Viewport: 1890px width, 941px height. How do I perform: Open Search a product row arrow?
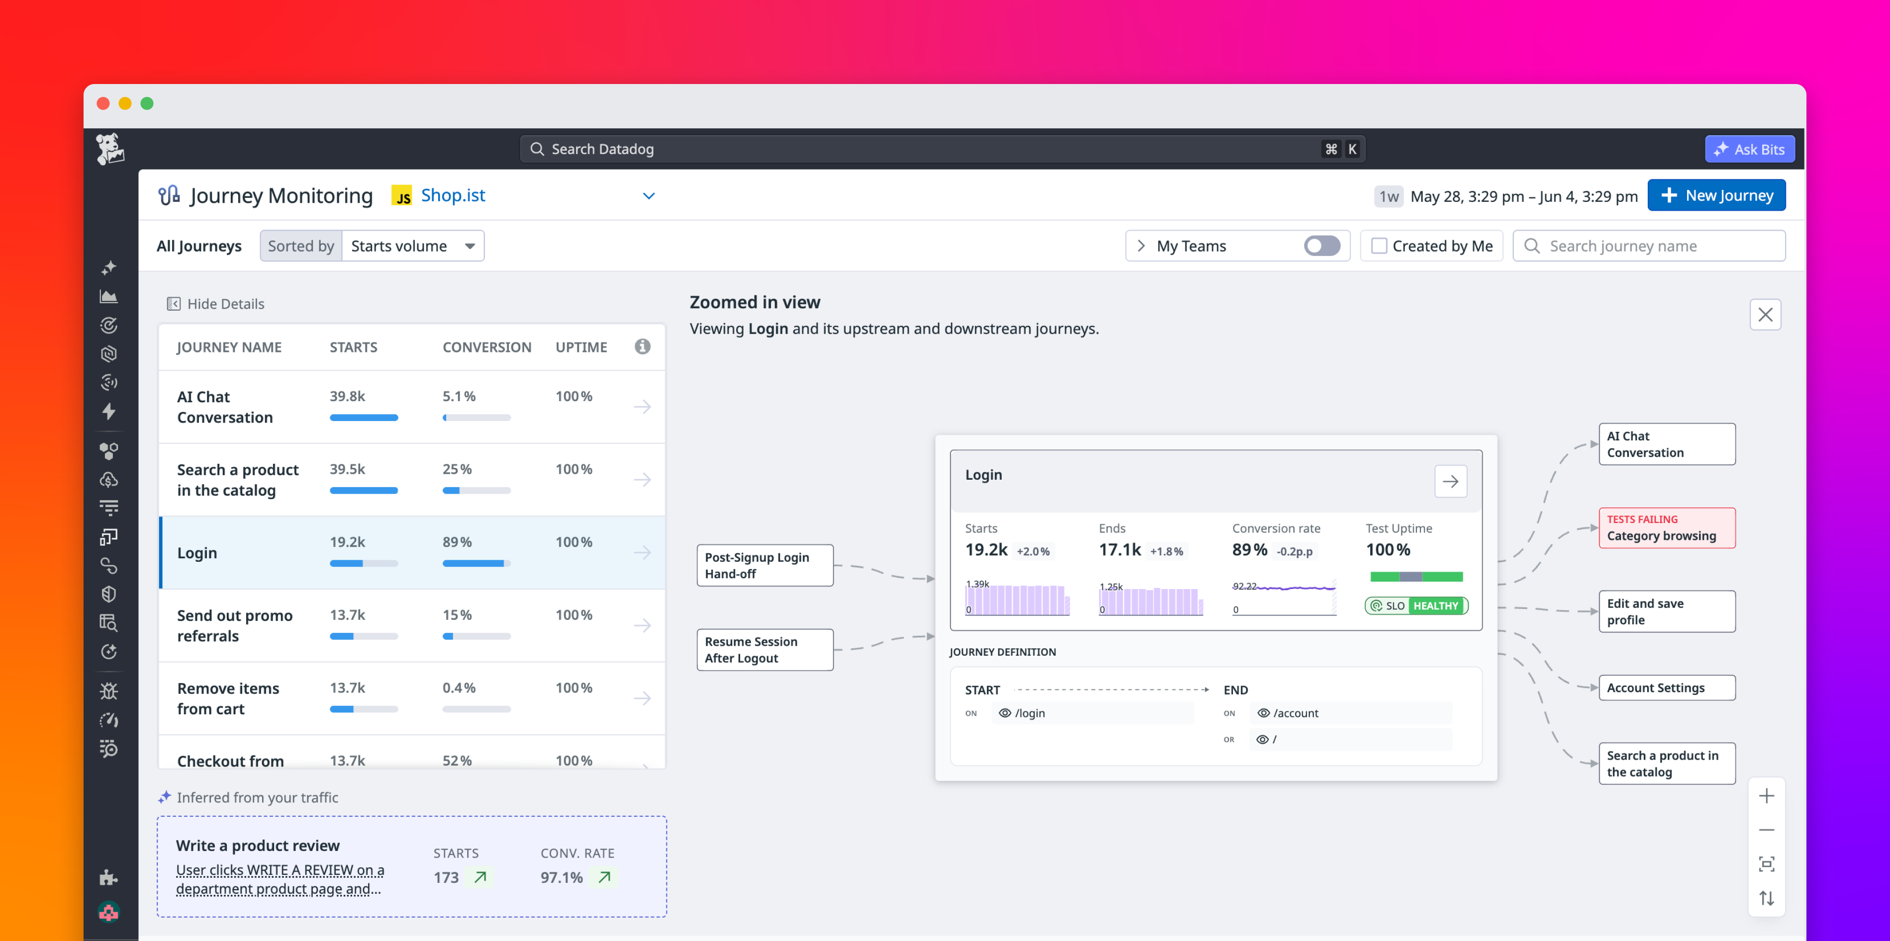tap(642, 480)
